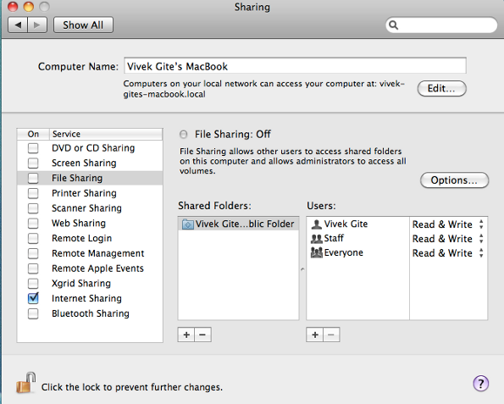
Task: Add a shared folder with plus button
Action: (186, 335)
